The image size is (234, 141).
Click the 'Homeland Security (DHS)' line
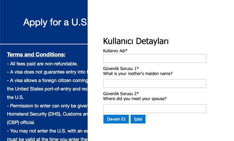pos(47,114)
